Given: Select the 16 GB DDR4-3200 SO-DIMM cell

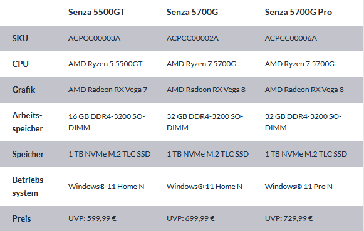Looking at the screenshot, I should pyautogui.click(x=107, y=122).
